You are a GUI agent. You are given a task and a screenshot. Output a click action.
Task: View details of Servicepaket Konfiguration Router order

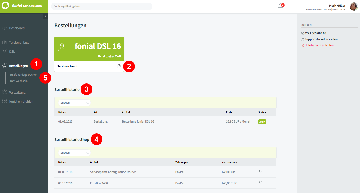click(261, 171)
